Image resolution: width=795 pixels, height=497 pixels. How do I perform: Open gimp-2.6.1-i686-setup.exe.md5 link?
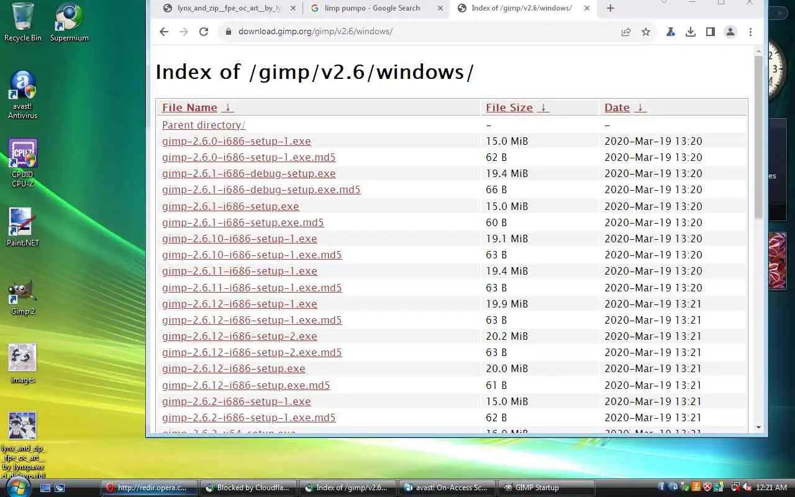coord(243,222)
